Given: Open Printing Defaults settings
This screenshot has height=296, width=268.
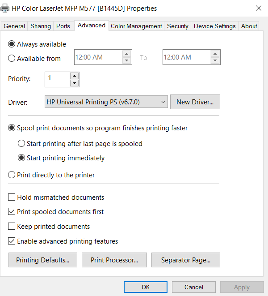Looking at the screenshot, I should coord(43,260).
